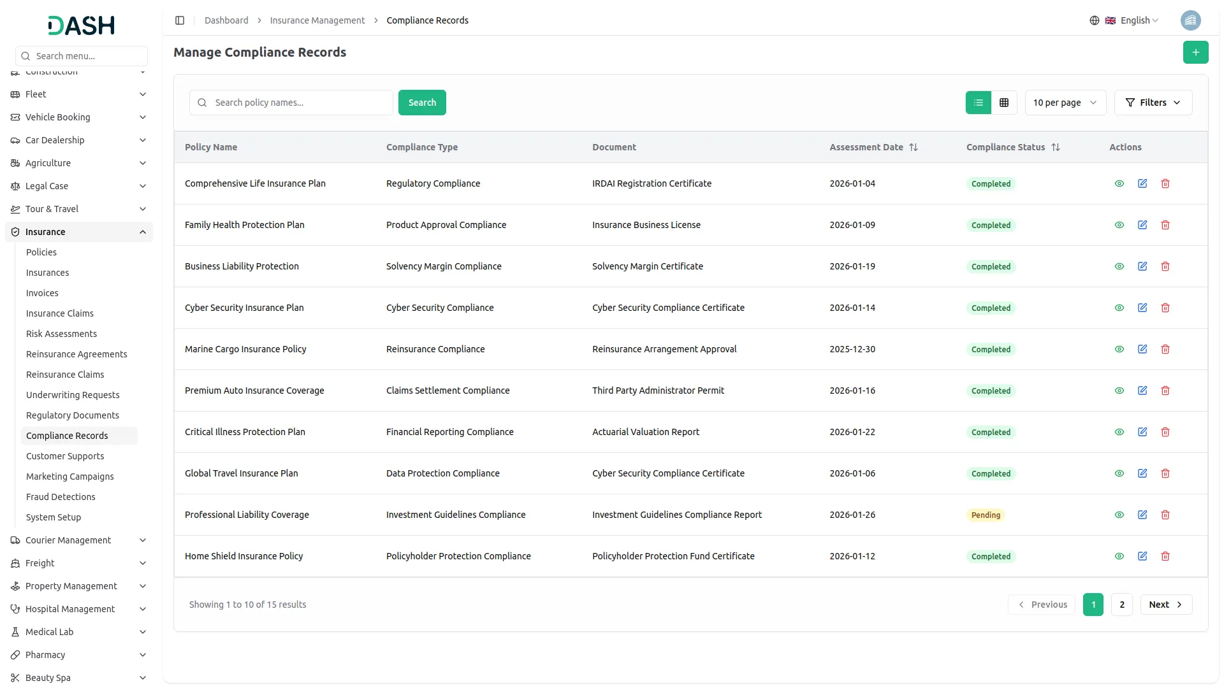The width and height of the screenshot is (1224, 688).
Task: View details of Professional Liability Coverage record
Action: click(x=1119, y=515)
